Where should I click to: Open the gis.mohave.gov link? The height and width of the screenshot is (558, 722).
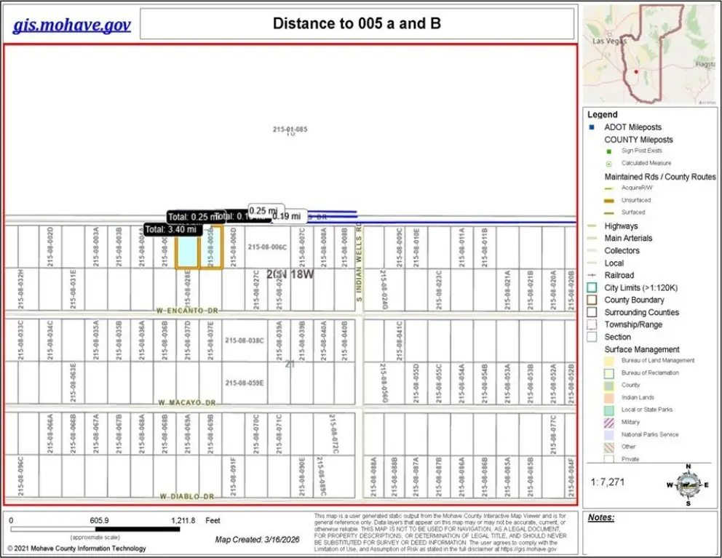72,25
